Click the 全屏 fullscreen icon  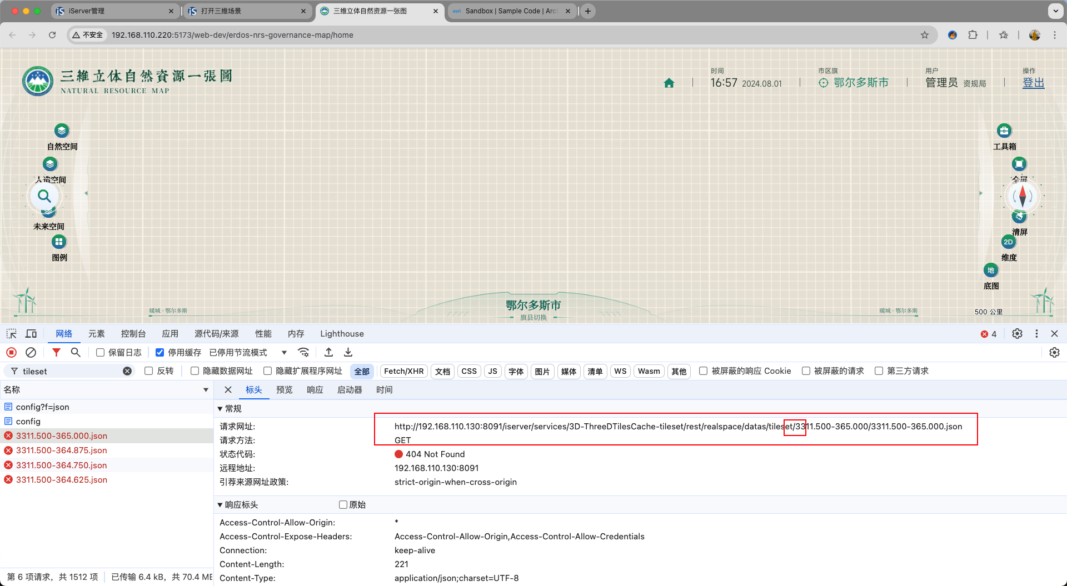[1019, 164]
